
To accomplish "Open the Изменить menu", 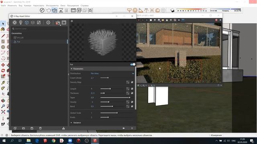I will pos(12,6).
